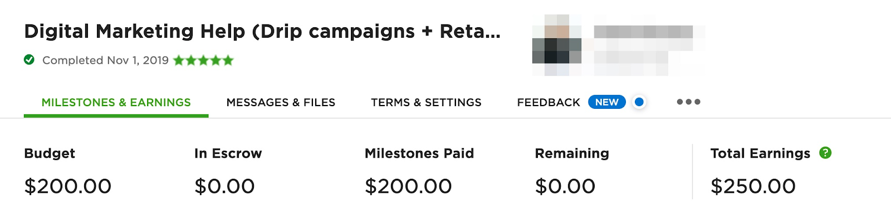Image resolution: width=891 pixels, height=216 pixels.
Task: Select the Feedback tab
Action: click(x=549, y=102)
